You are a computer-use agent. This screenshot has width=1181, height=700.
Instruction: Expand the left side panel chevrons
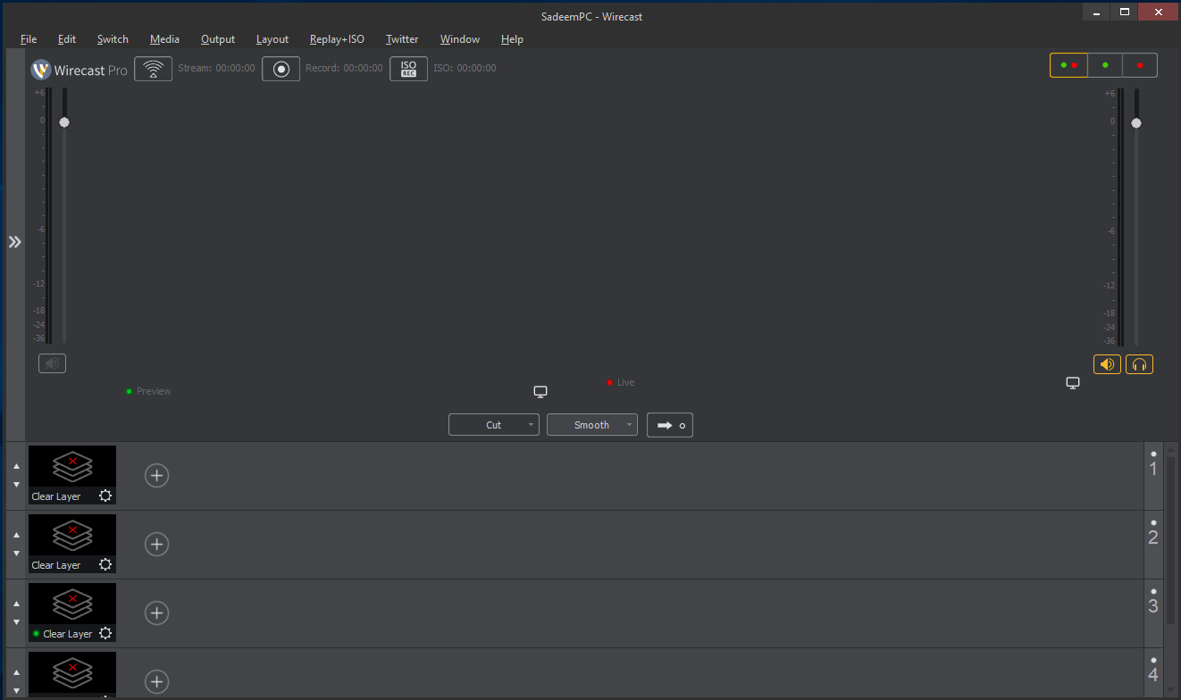[14, 242]
